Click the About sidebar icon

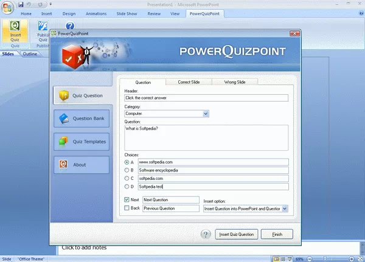coord(63,164)
